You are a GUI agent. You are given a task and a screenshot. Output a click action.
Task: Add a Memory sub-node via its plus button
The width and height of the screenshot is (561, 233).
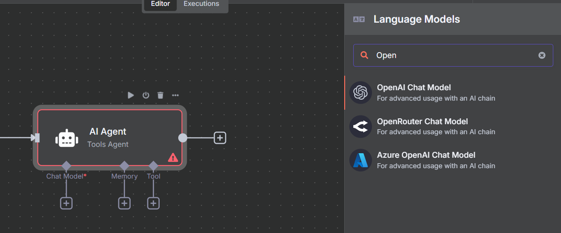[124, 203]
